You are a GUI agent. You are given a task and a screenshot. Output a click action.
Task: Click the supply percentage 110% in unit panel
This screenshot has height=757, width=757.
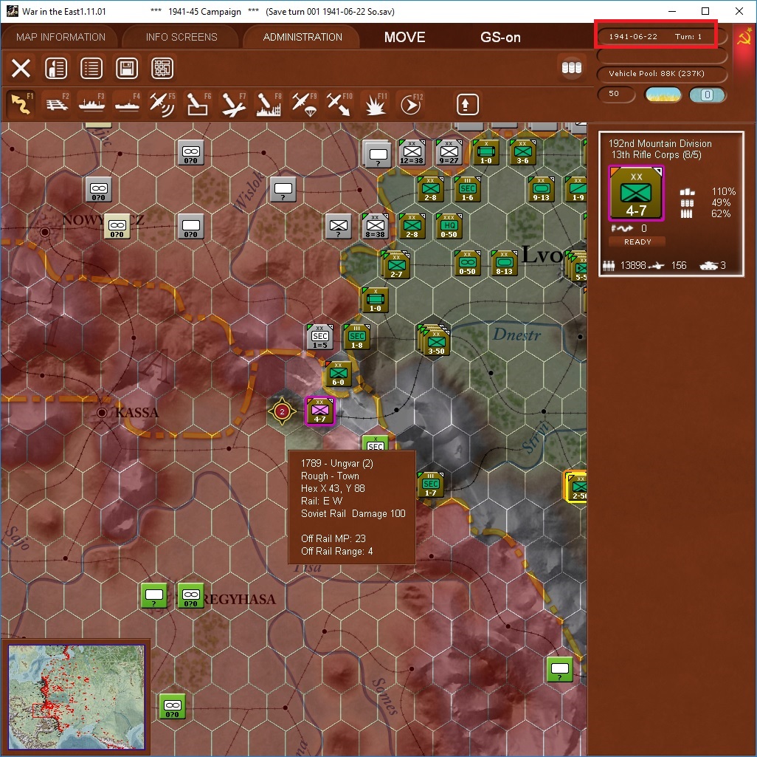coord(723,191)
